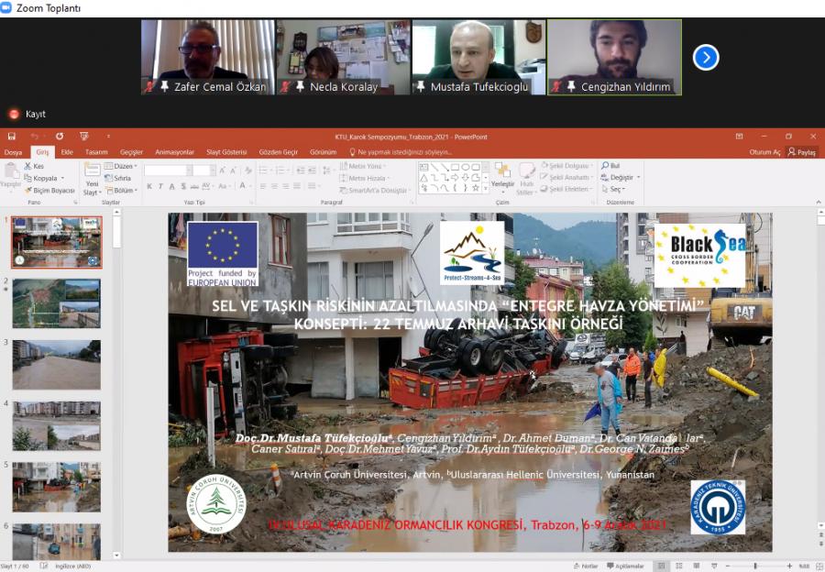This screenshot has width=825, height=572.
Task: Click the zoom slider handle in status bar
Action: click(x=756, y=566)
